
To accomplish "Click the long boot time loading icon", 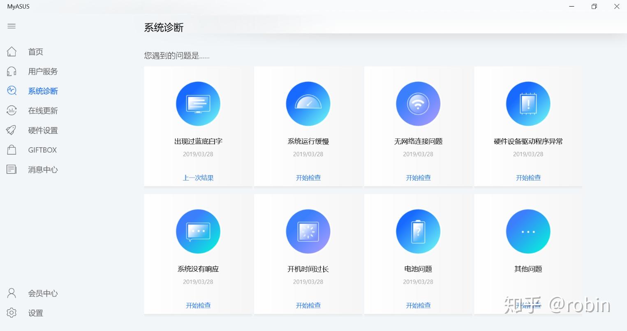I will tap(308, 231).
